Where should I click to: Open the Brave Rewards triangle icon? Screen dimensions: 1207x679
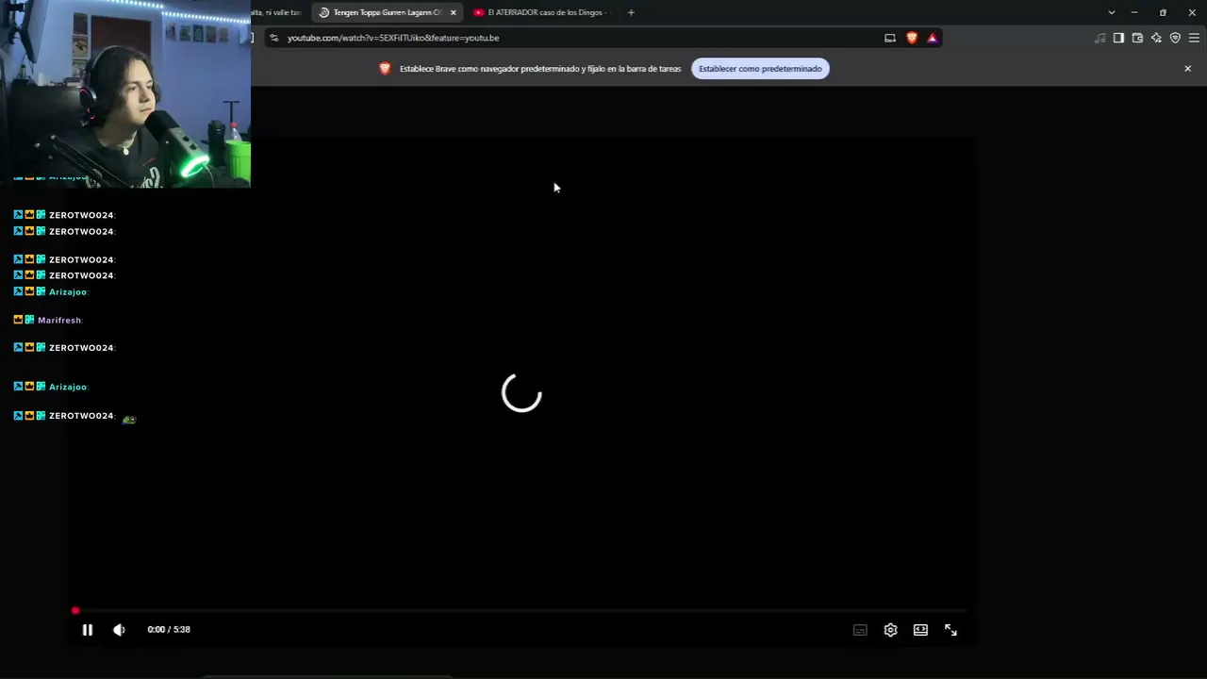[x=932, y=38]
